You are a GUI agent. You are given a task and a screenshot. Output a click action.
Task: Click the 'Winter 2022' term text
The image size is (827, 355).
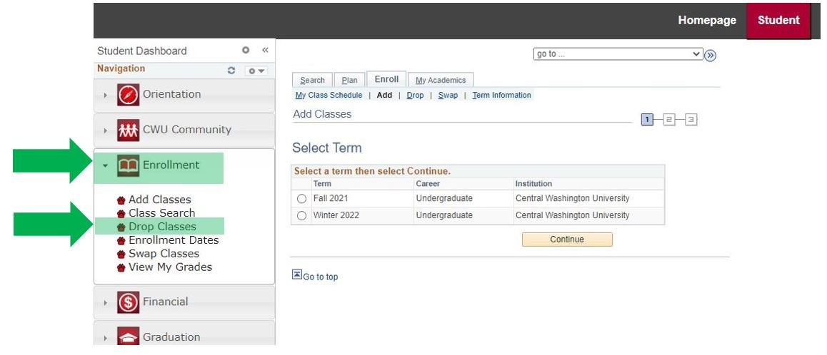pyautogui.click(x=336, y=215)
